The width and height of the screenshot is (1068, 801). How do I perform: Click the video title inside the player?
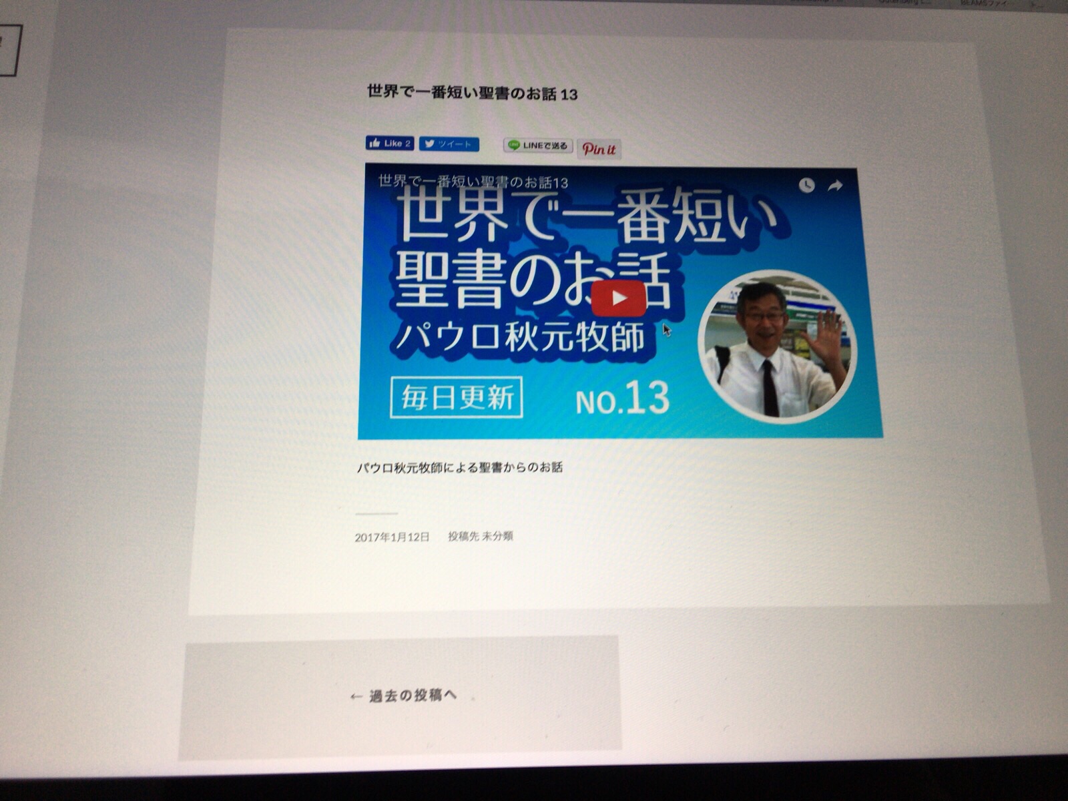pos(473,182)
